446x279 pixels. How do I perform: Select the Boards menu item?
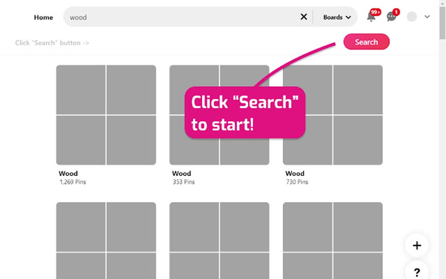tap(333, 17)
